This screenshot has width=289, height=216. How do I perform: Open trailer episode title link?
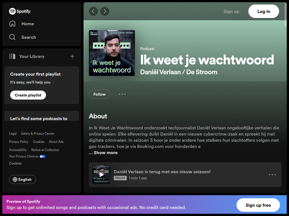coord(162,172)
